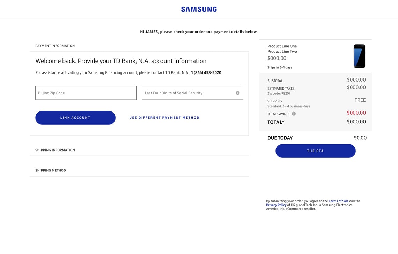Click the Payment Information section header

[x=55, y=46]
